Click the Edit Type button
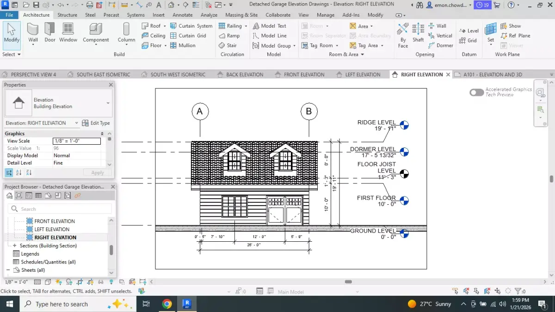The height and width of the screenshot is (312, 555). coord(96,123)
